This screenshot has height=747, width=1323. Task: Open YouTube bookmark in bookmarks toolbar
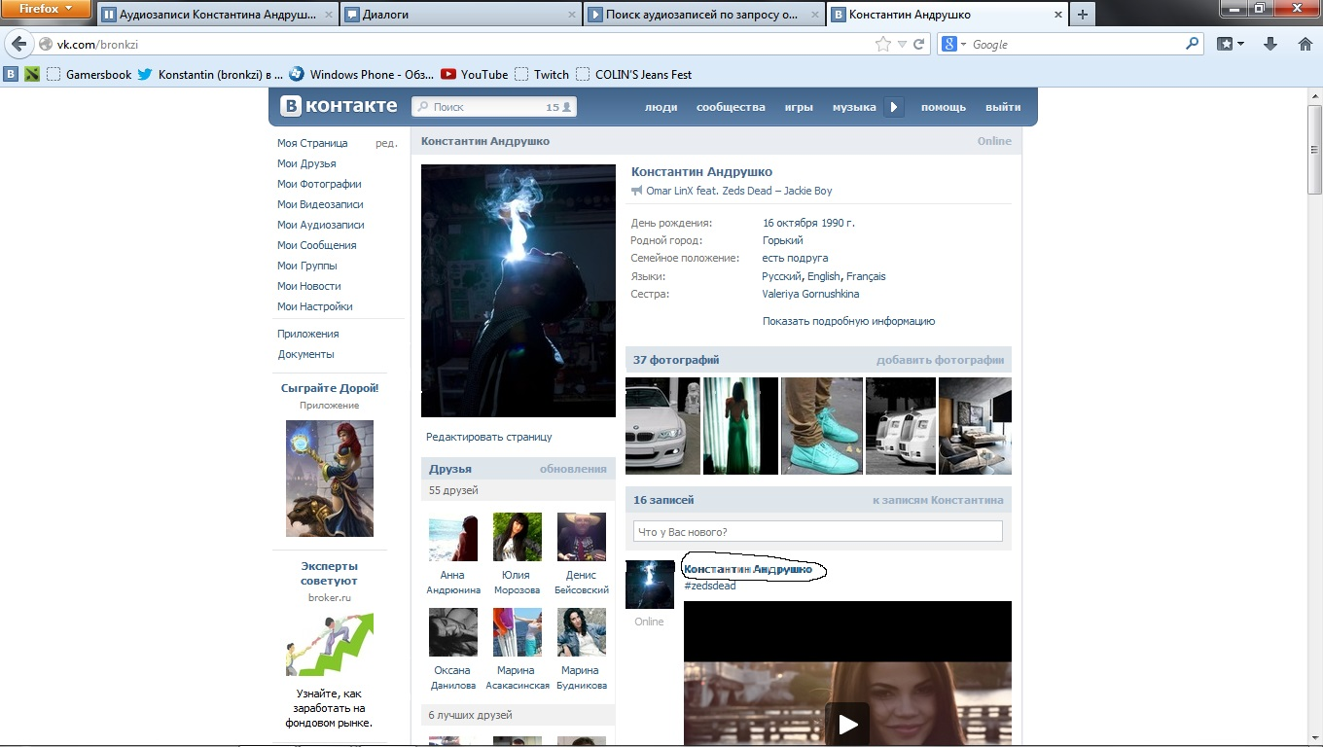point(474,75)
